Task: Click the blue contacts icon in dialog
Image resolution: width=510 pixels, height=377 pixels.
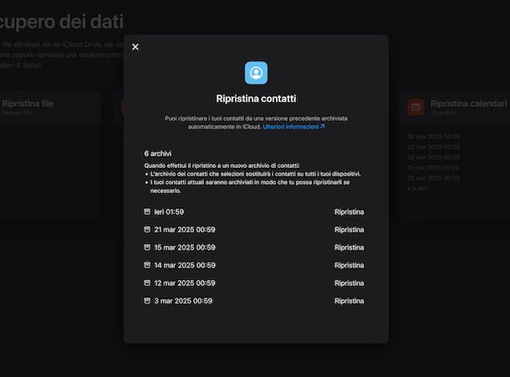Action: click(256, 73)
